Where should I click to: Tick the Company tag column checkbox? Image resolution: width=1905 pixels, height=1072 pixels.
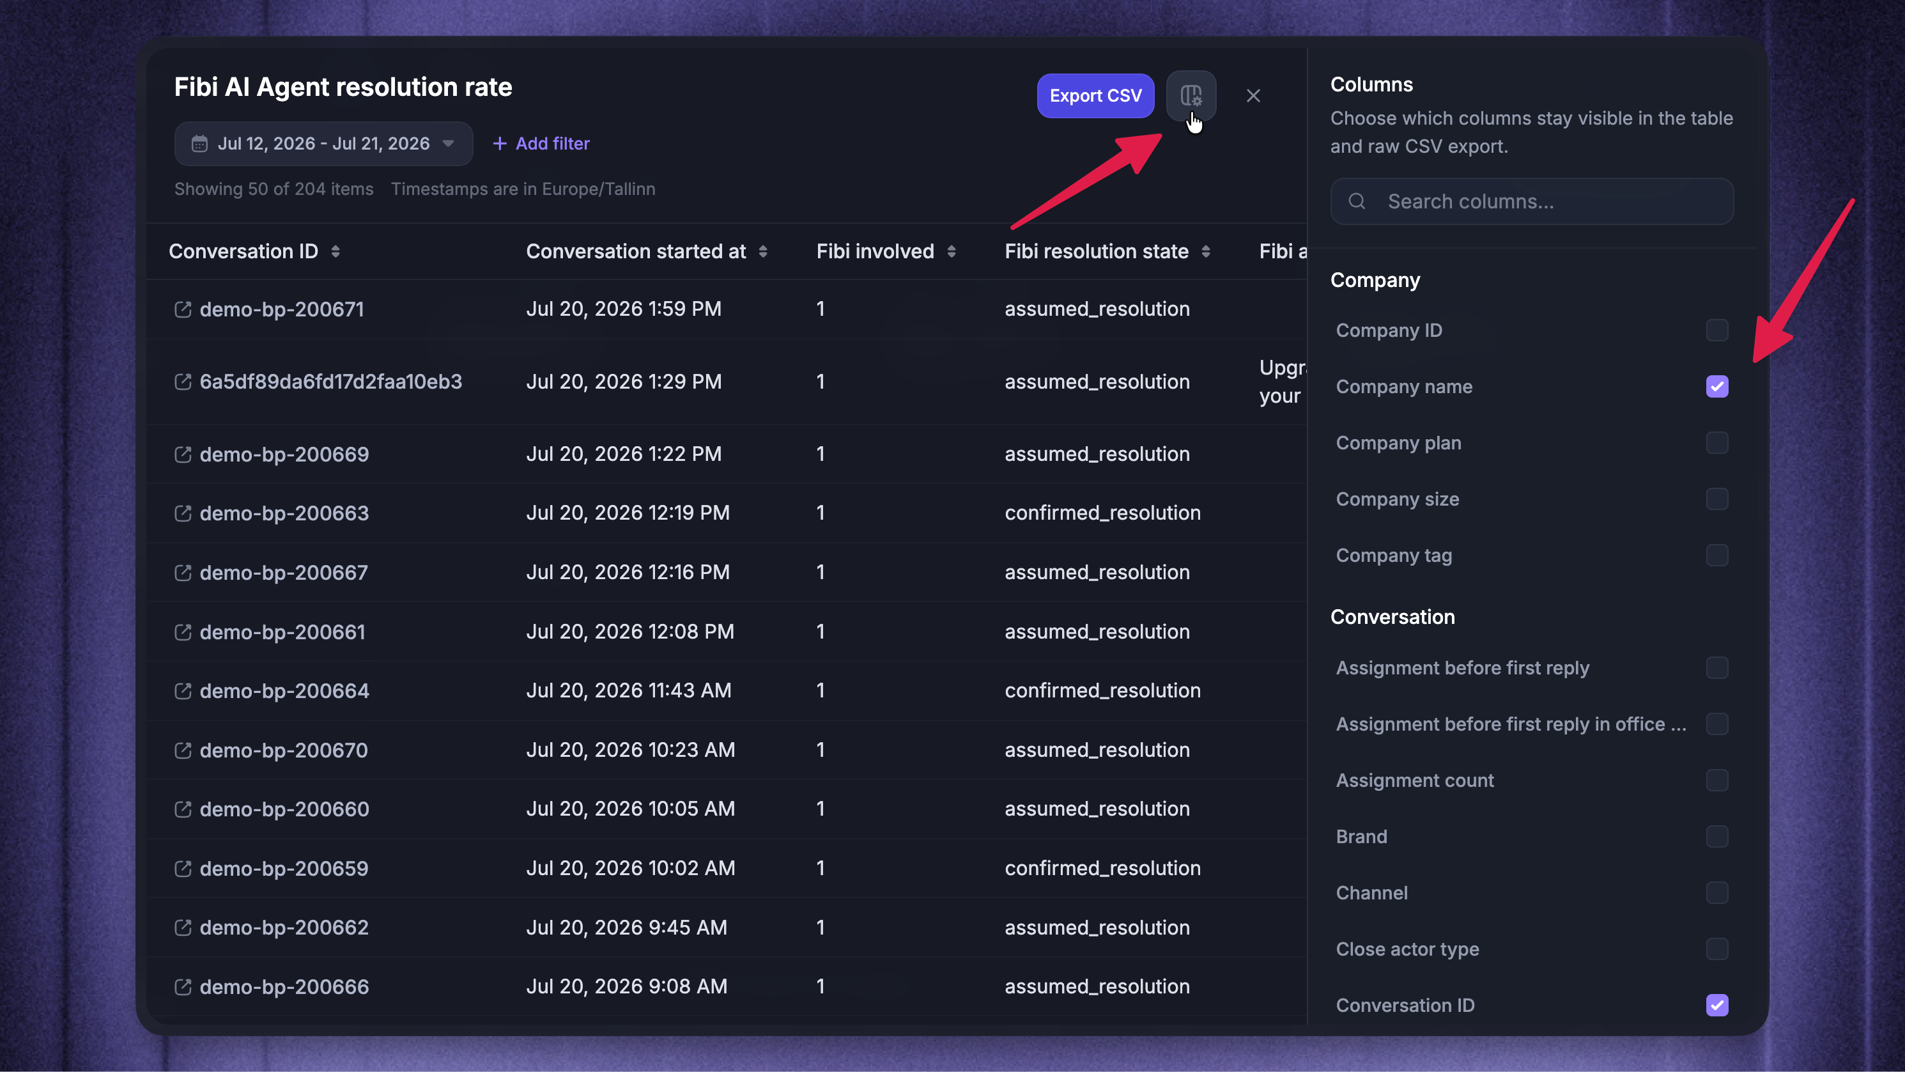(1717, 555)
